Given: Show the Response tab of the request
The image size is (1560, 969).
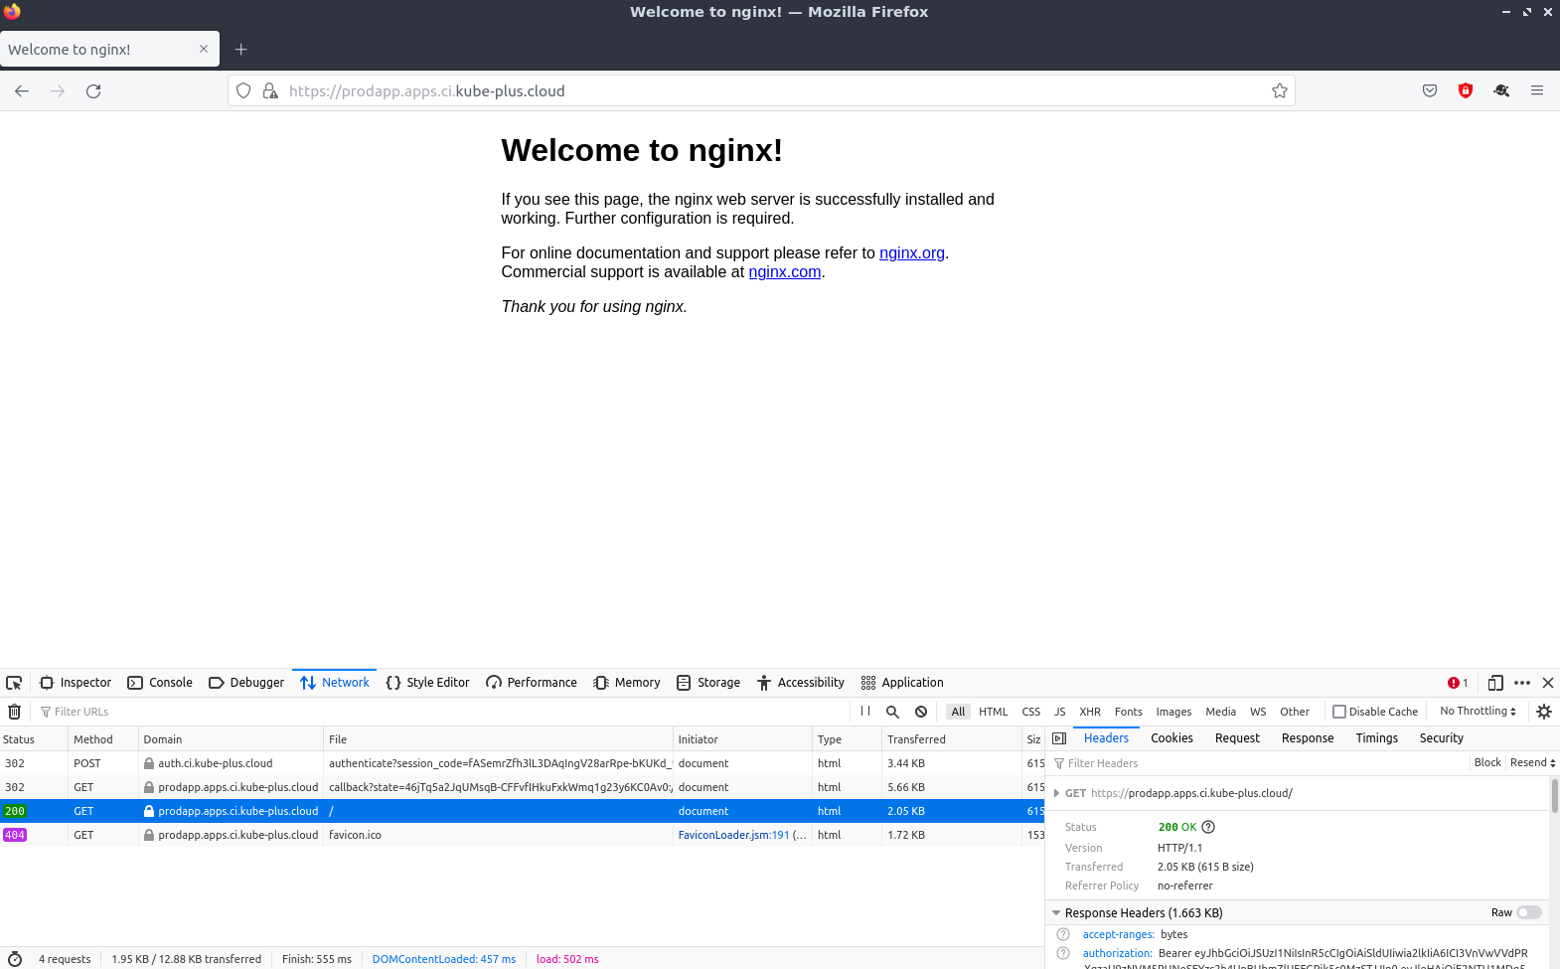Looking at the screenshot, I should [x=1308, y=738].
